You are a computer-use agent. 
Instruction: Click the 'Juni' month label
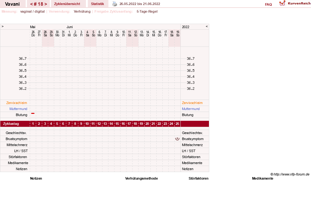[70, 27]
